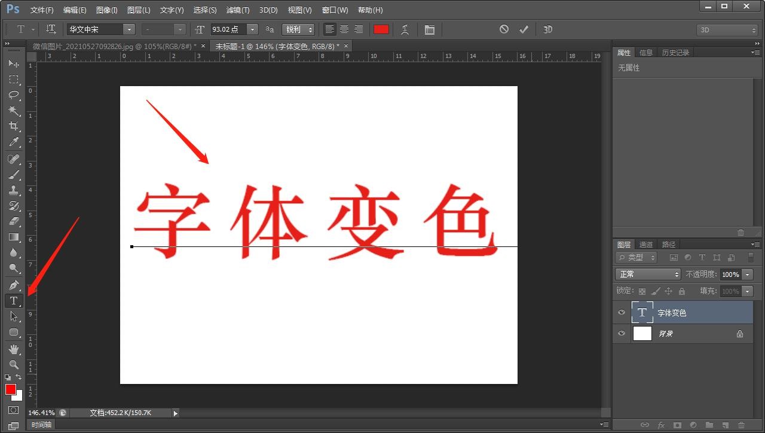The width and height of the screenshot is (765, 433).
Task: Add a layer mask
Action: (677, 425)
